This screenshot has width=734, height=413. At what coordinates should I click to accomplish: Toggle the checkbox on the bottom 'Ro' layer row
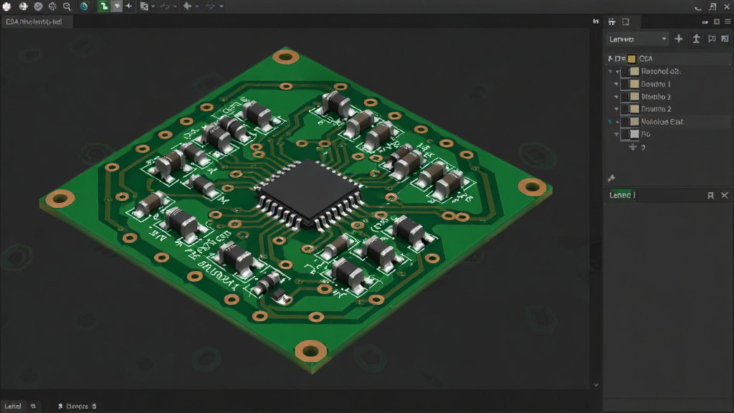point(625,134)
